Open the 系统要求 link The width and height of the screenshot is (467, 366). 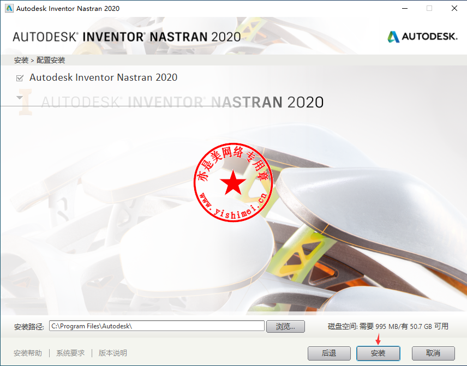(70, 353)
